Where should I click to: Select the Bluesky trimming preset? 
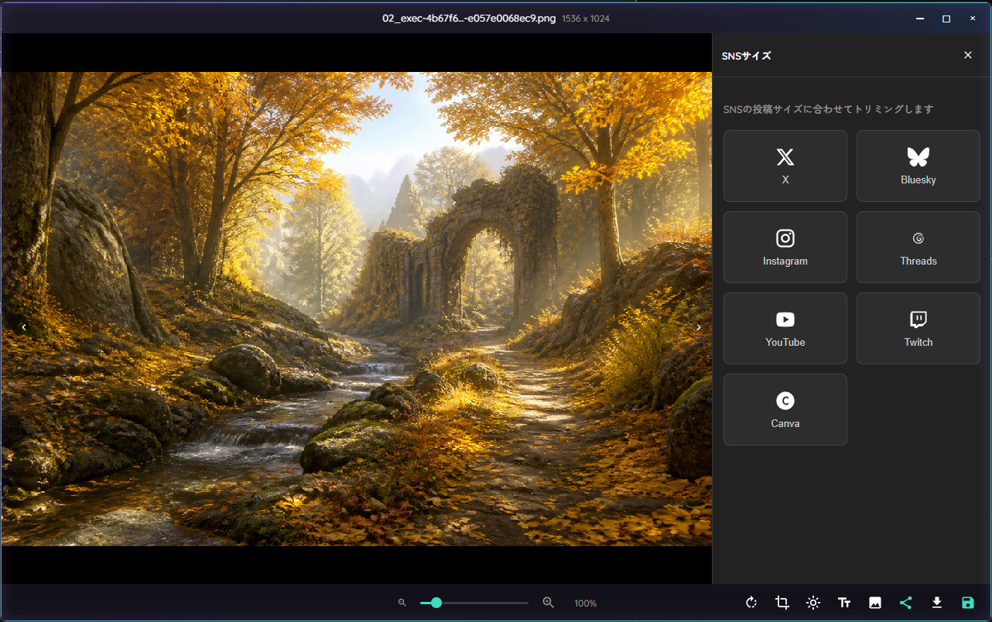(918, 166)
